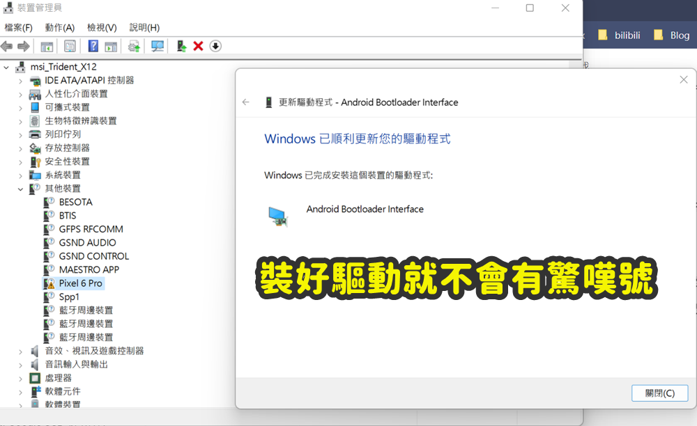Open the 檔案(F) menu
This screenshot has height=426, width=697.
coord(19,28)
